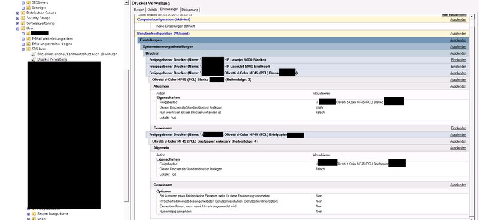Show HP LaserJet 5000 Briefkopf via Einblenden

(x=459, y=67)
